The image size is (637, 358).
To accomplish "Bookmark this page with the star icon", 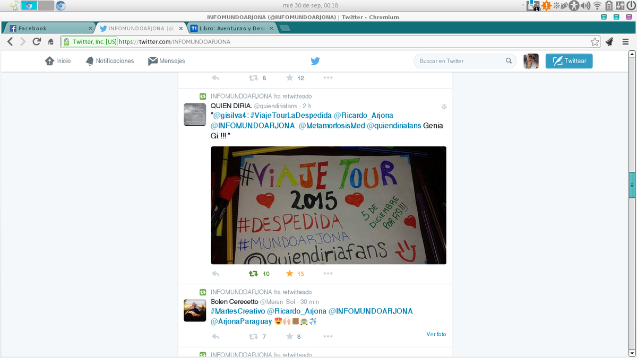I will pyautogui.click(x=595, y=41).
